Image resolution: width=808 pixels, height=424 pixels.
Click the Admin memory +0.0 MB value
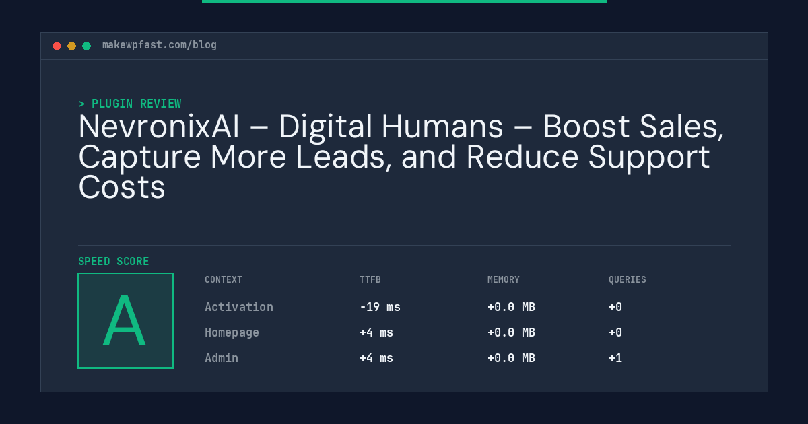coord(511,358)
